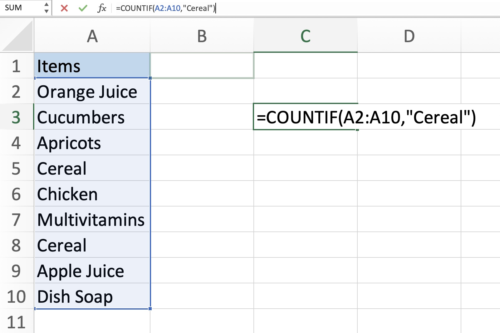The height and width of the screenshot is (333, 500).
Task: Cancel formula entry with red X icon
Action: point(64,8)
